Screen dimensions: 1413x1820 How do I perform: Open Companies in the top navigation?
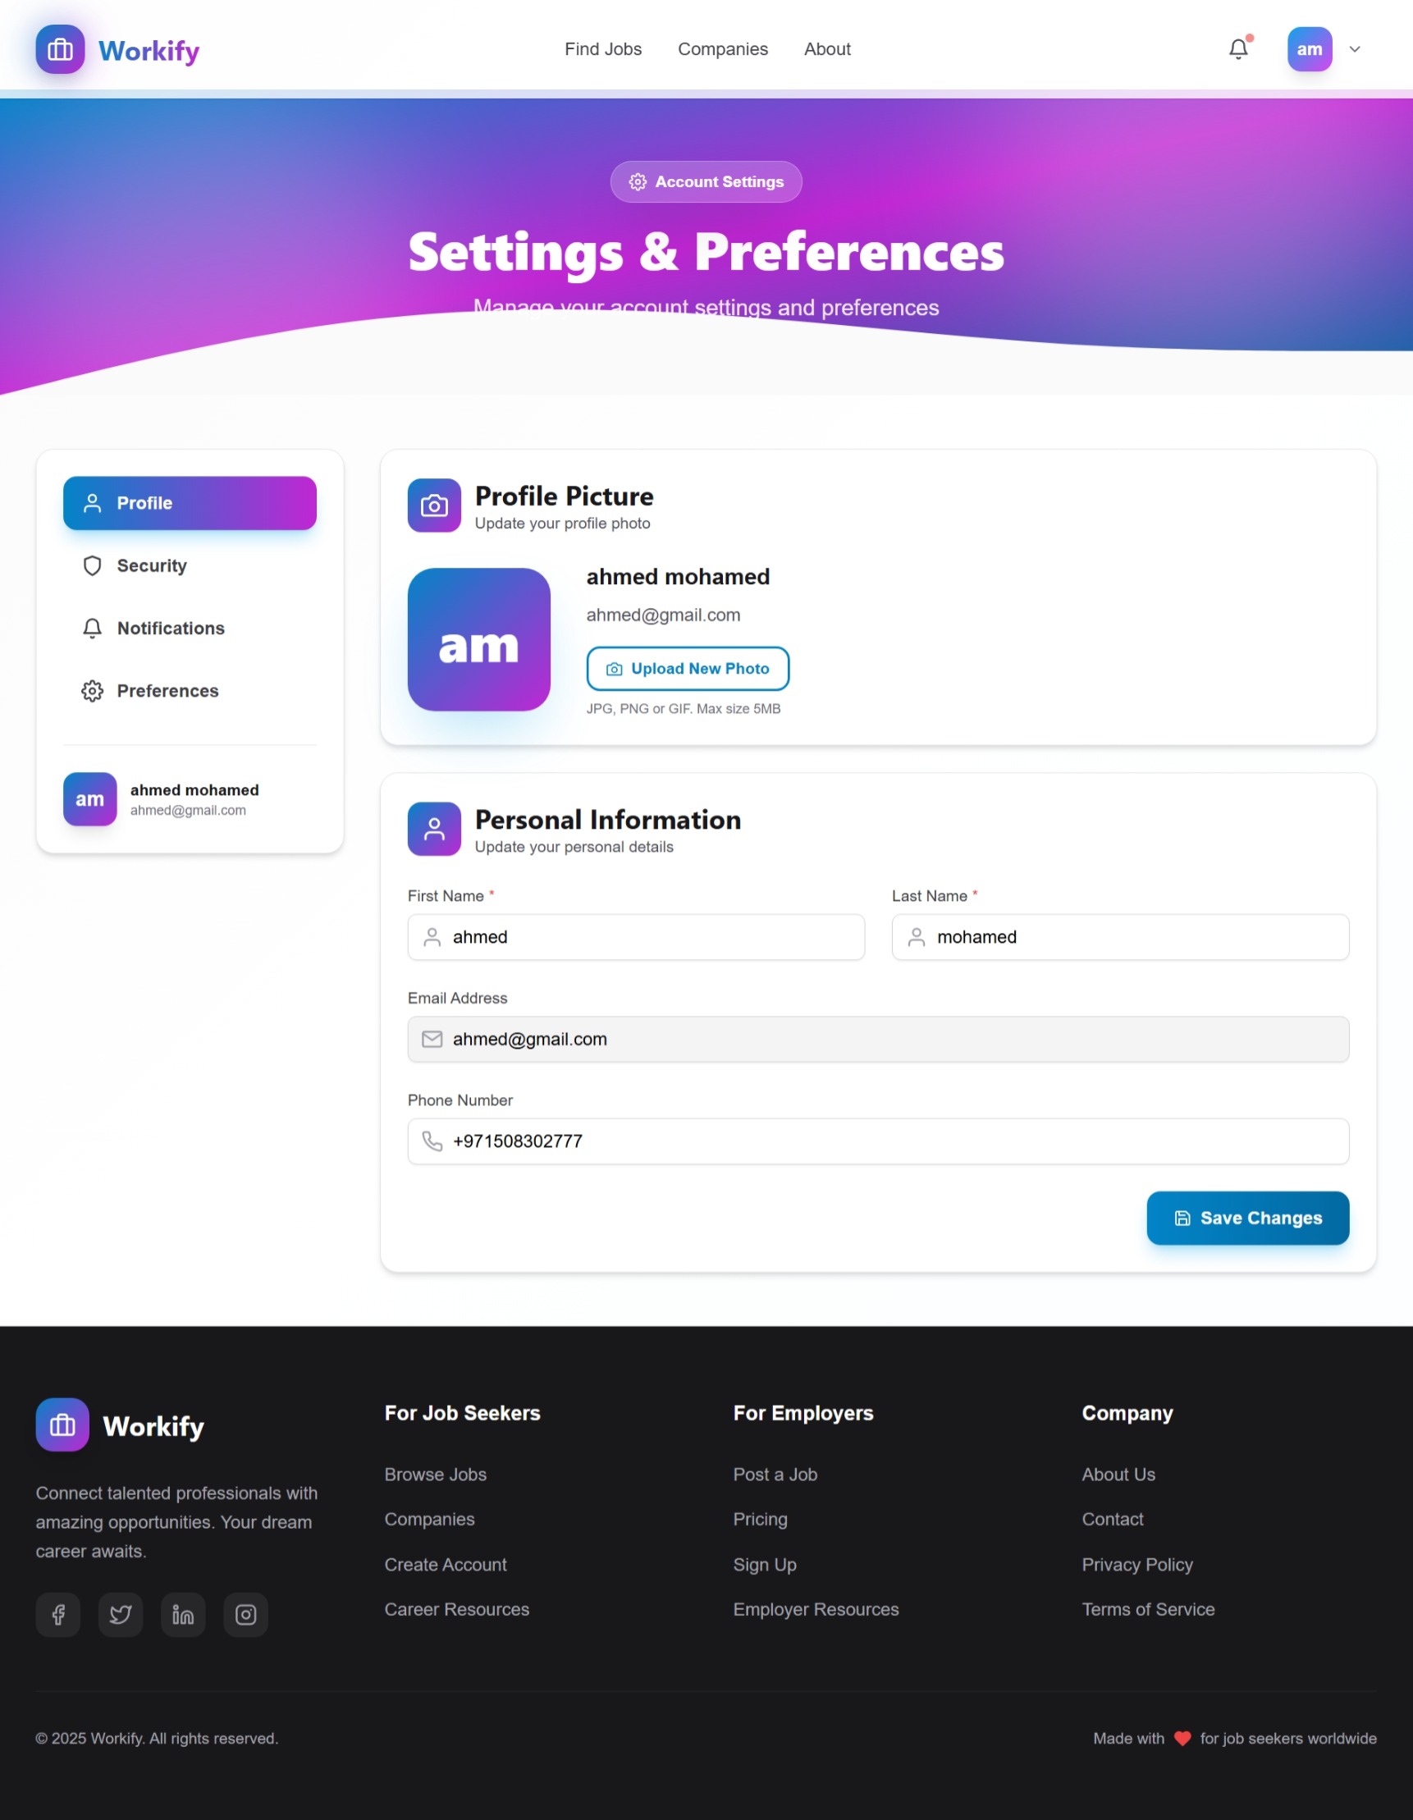click(722, 50)
